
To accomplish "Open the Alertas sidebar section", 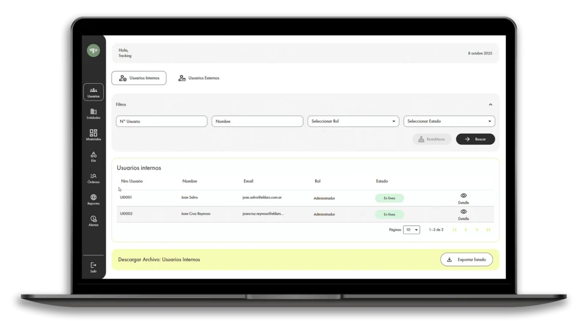I will point(94,221).
